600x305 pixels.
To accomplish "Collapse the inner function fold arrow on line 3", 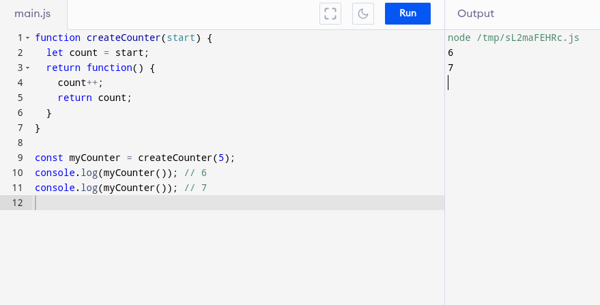I will click(x=27, y=68).
